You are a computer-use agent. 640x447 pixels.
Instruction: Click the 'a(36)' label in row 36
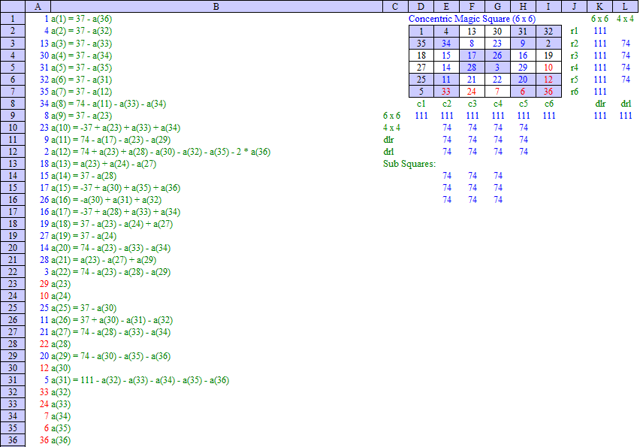pyautogui.click(x=61, y=440)
